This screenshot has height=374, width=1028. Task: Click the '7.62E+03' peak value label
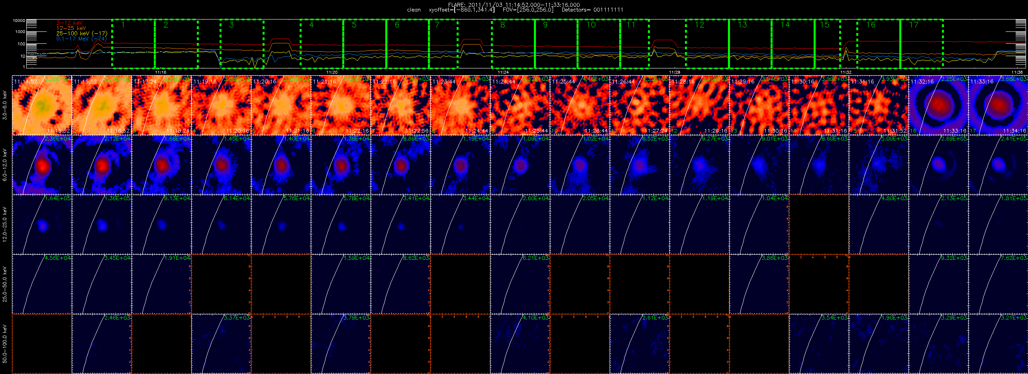[1014, 258]
